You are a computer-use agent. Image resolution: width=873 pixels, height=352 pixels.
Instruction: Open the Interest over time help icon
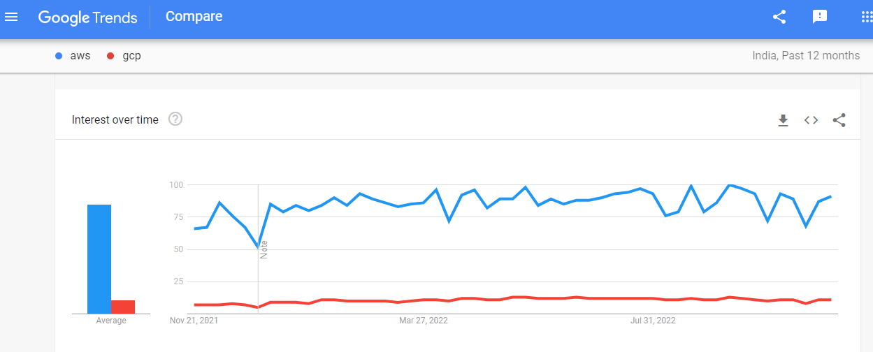(x=175, y=119)
